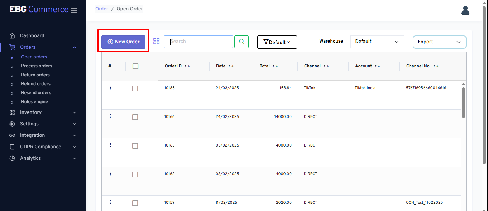
Task: Click into the Search input field
Action: [x=198, y=42]
